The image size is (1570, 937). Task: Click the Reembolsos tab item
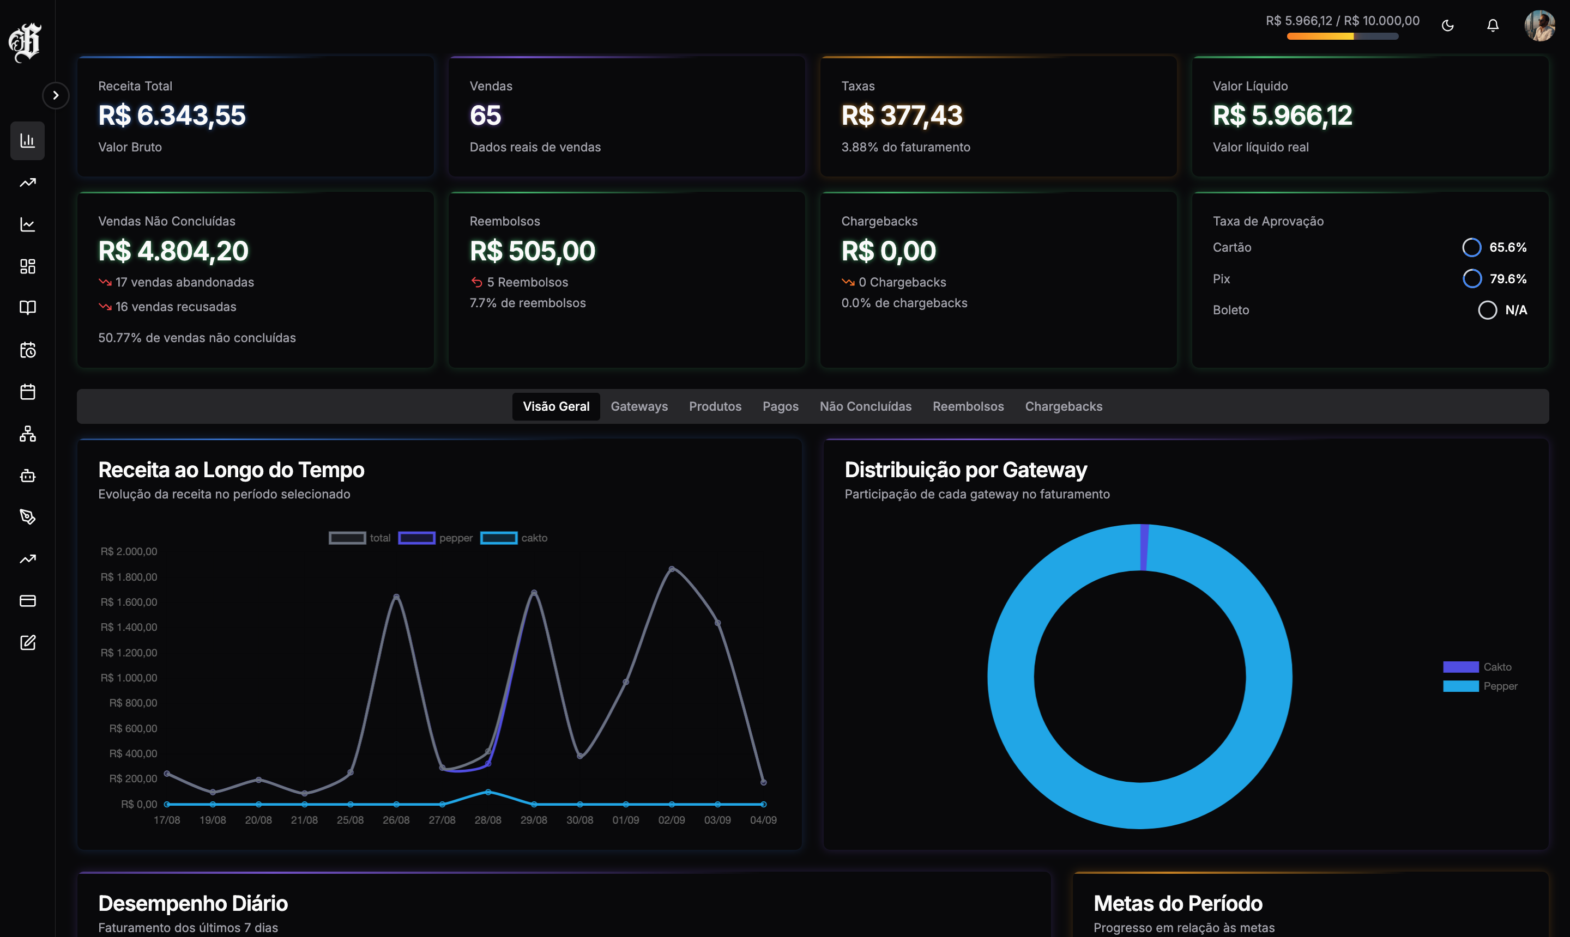[968, 406]
